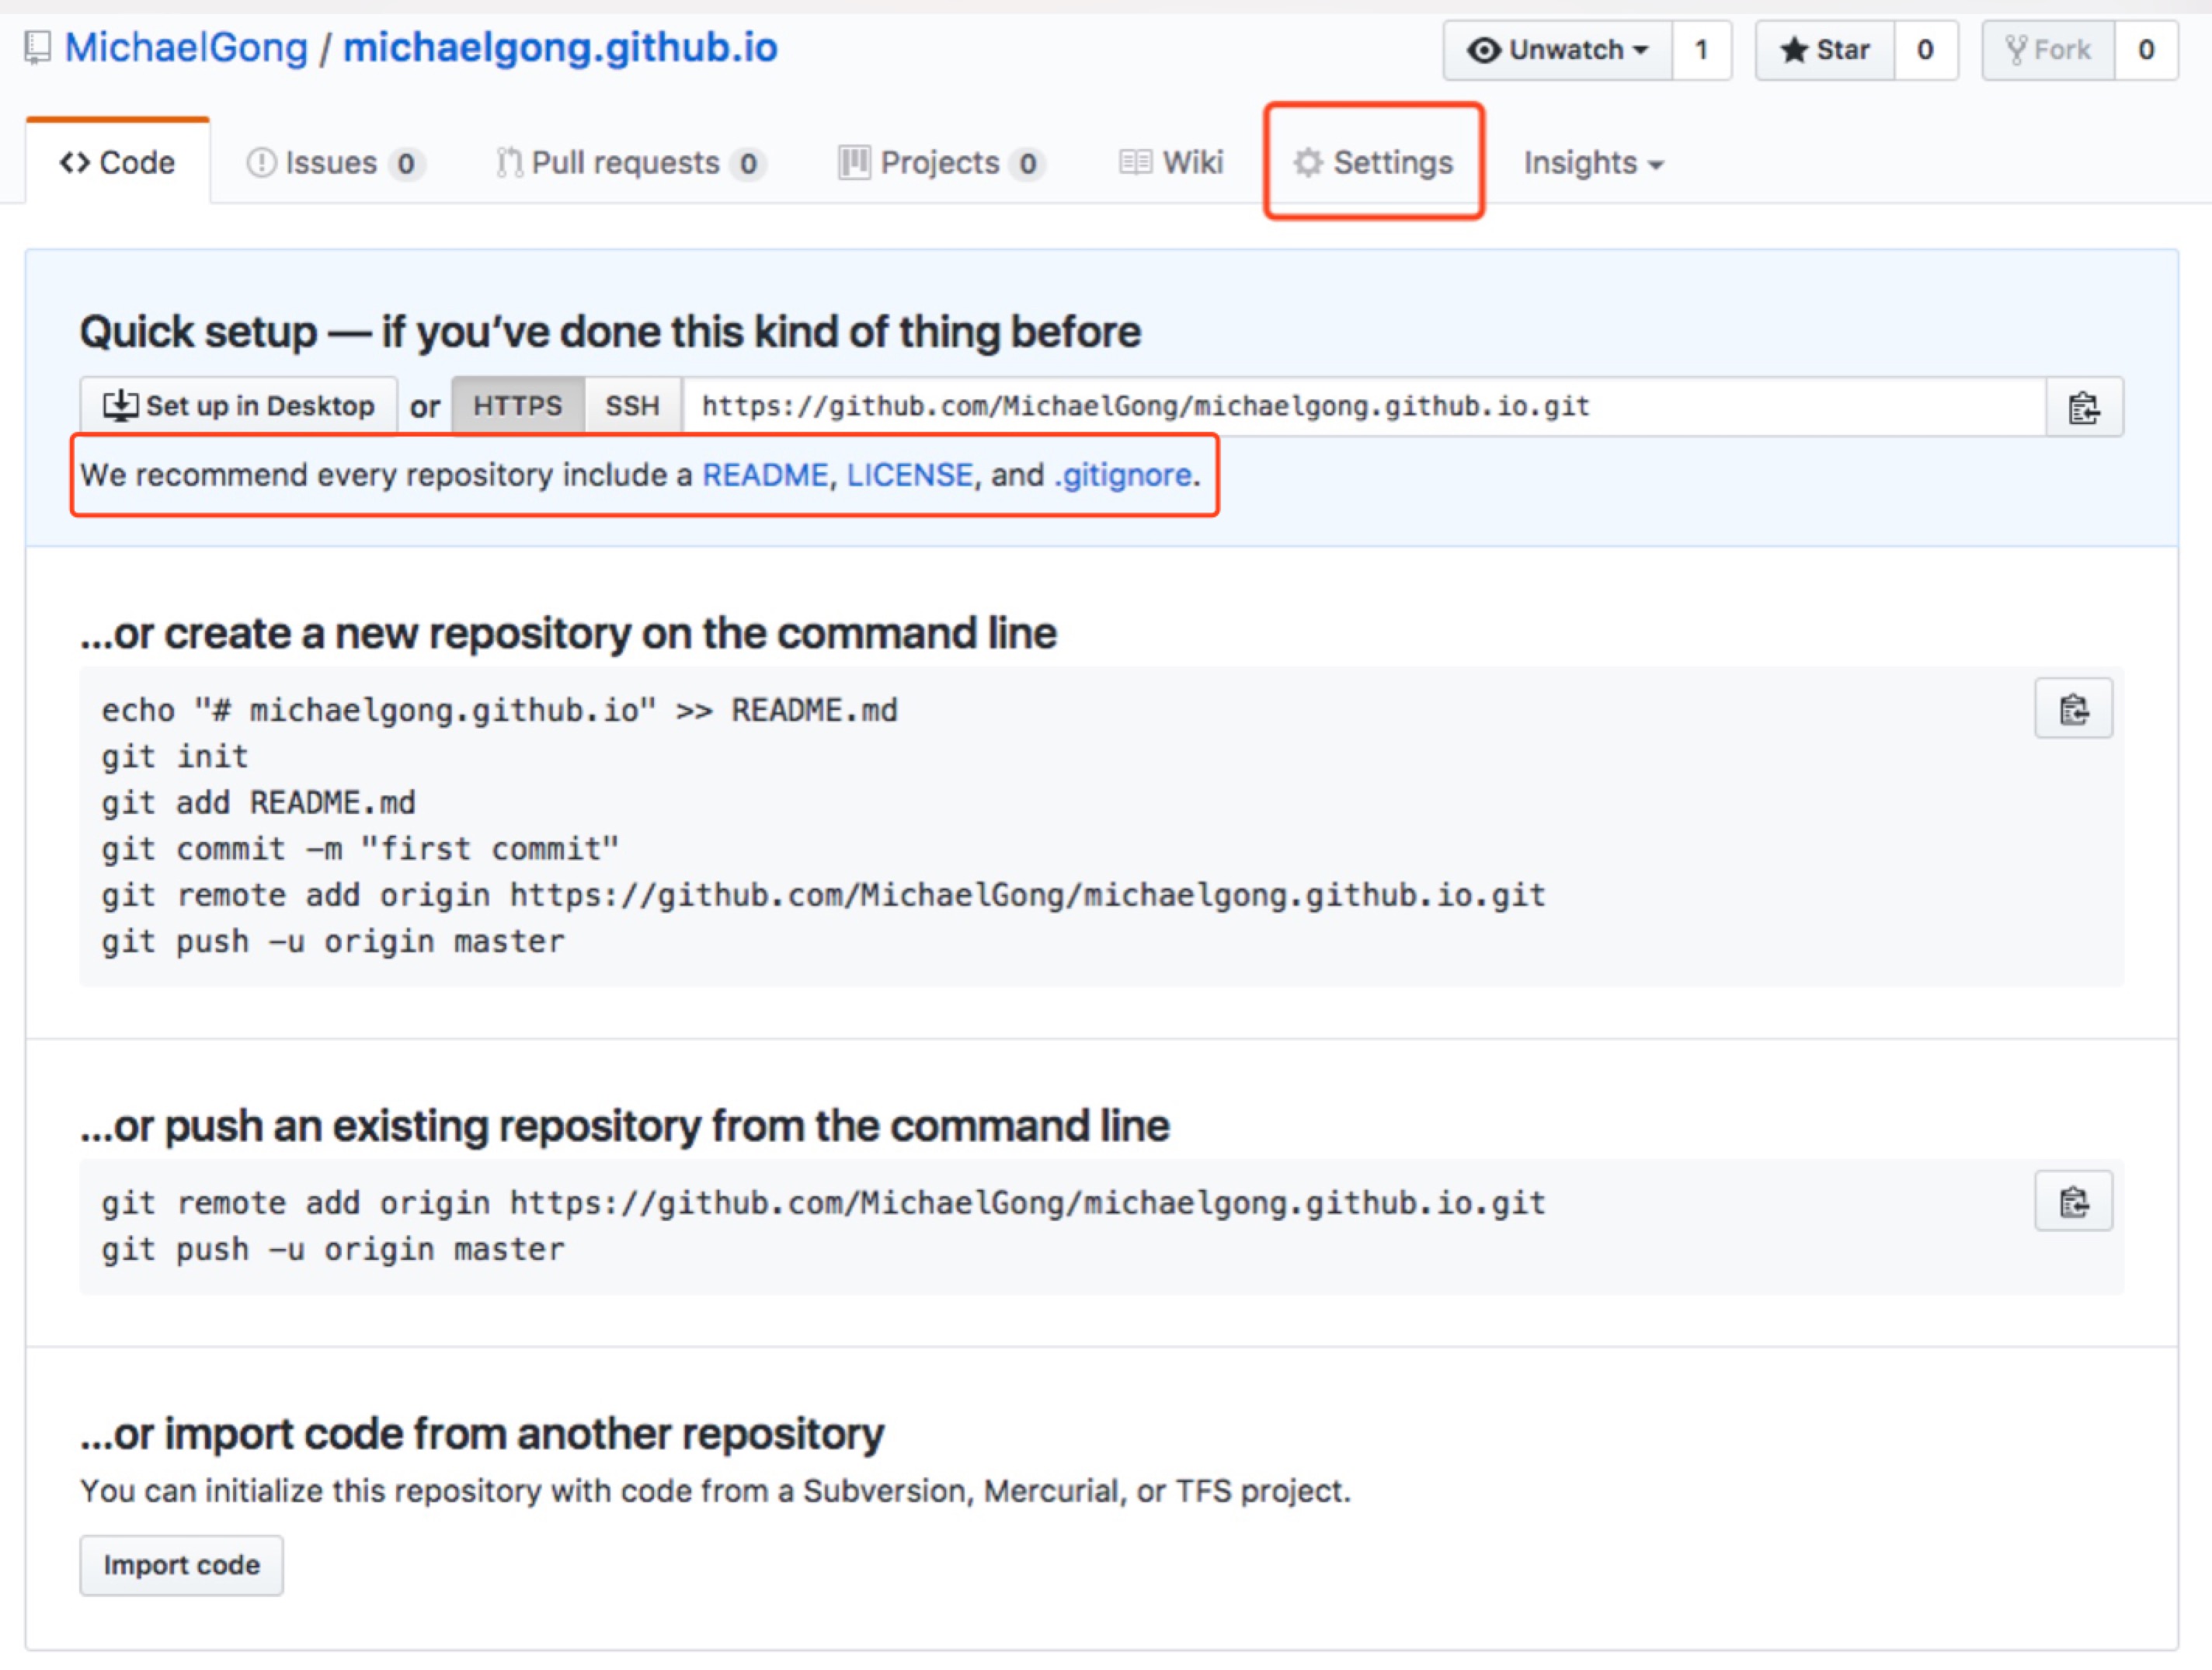Click the 'git init' command line
2212x1670 pixels.
coord(175,757)
